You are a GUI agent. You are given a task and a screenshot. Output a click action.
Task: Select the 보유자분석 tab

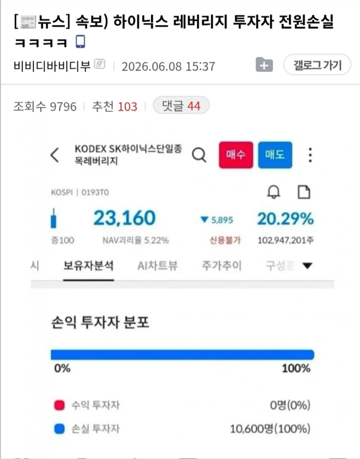pos(88,266)
